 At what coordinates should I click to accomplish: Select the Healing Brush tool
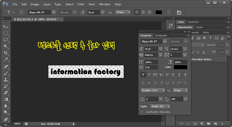[x=6, y=67]
